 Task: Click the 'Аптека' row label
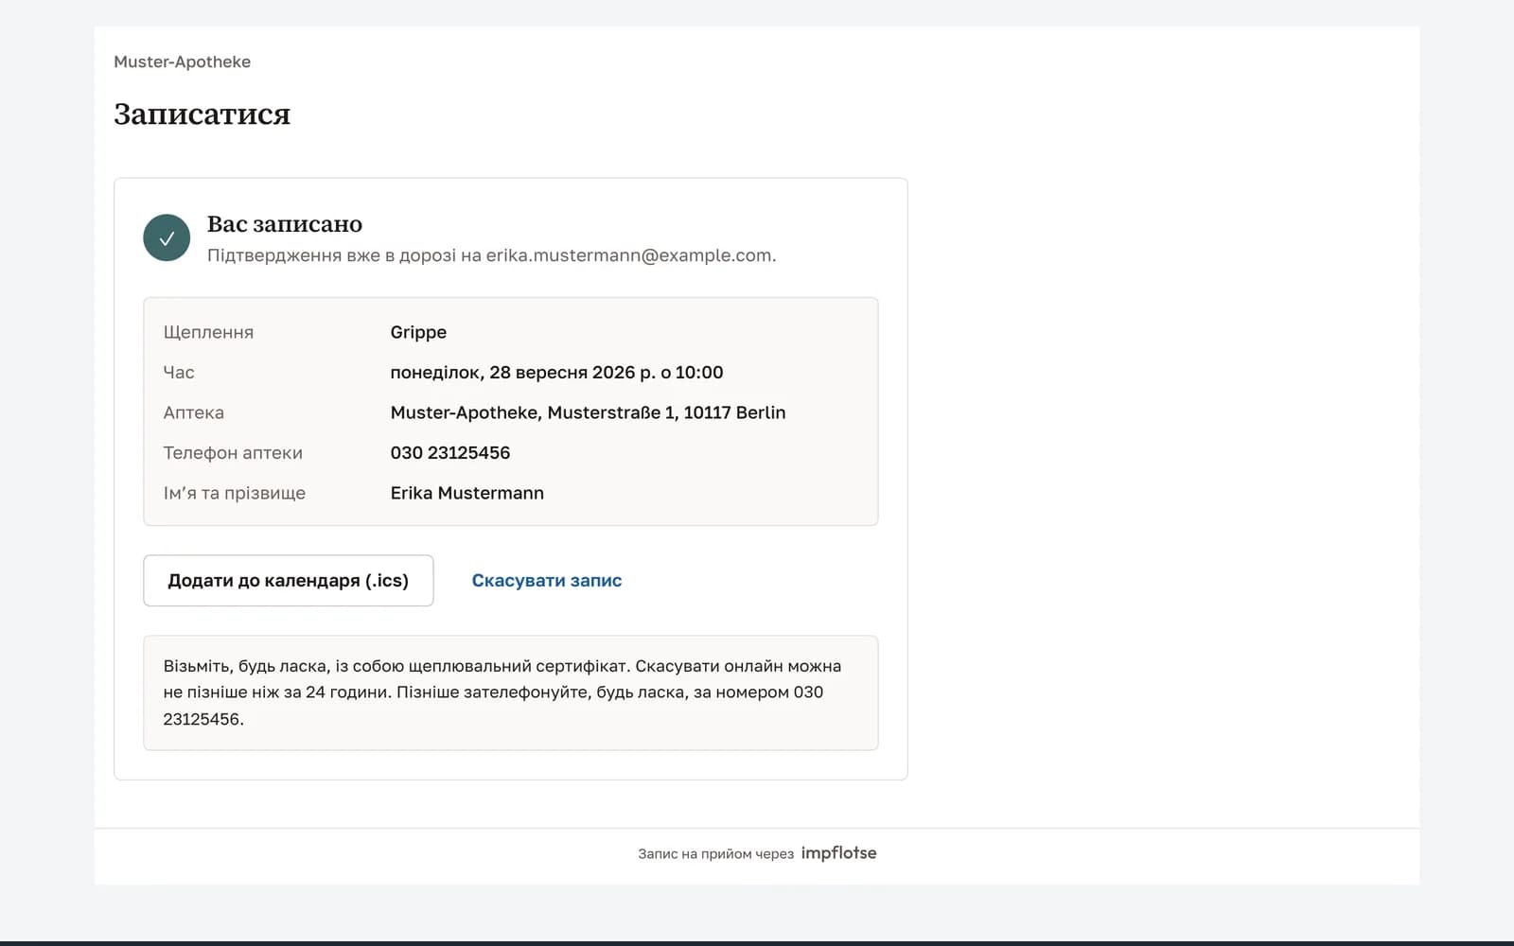pyautogui.click(x=194, y=412)
